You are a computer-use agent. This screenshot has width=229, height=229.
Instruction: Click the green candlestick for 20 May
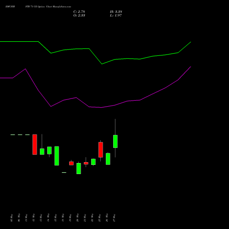pyautogui.click(x=79, y=169)
